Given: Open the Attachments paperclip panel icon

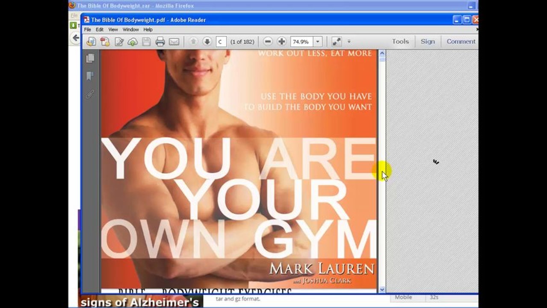Looking at the screenshot, I should point(90,94).
